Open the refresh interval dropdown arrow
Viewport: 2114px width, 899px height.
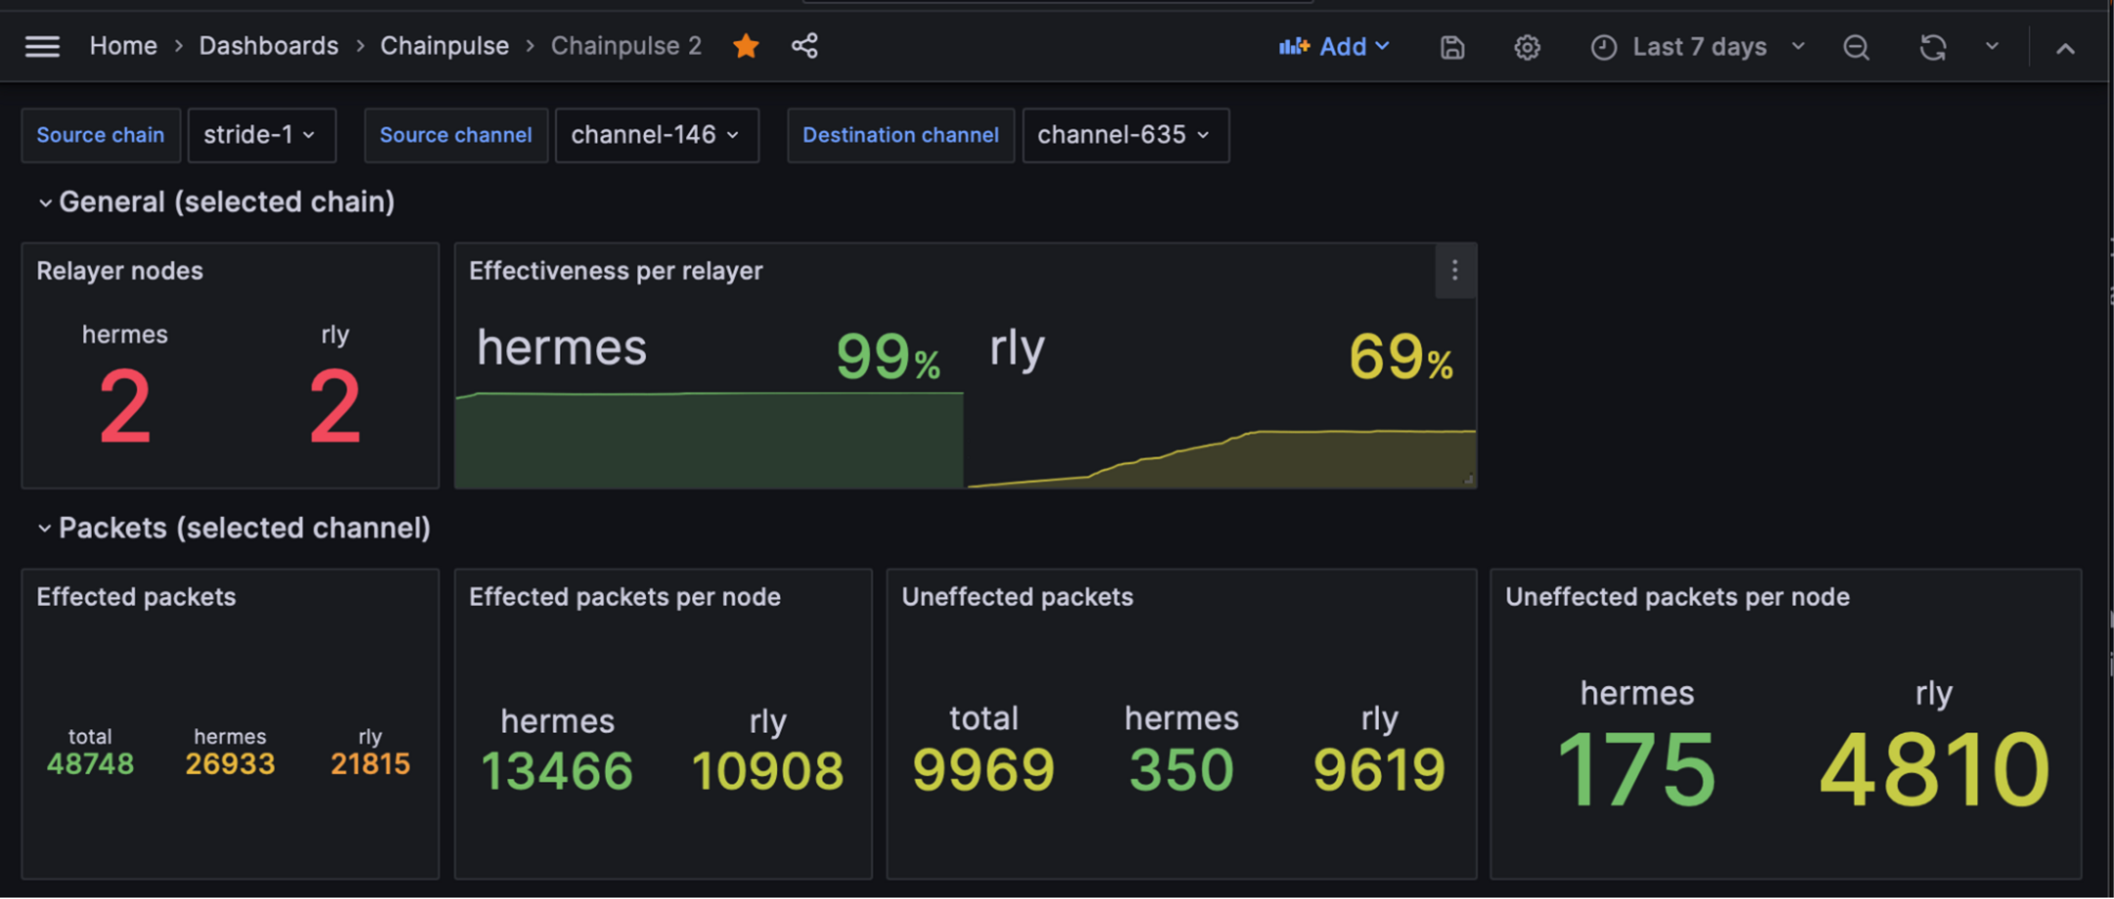coord(1992,47)
